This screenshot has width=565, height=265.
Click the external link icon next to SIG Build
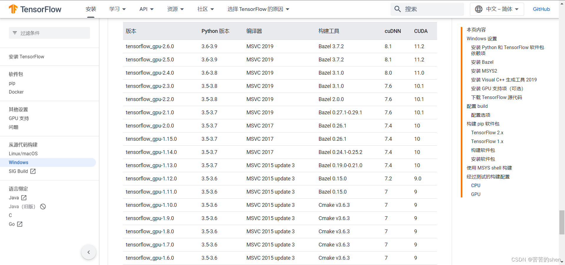coord(33,171)
